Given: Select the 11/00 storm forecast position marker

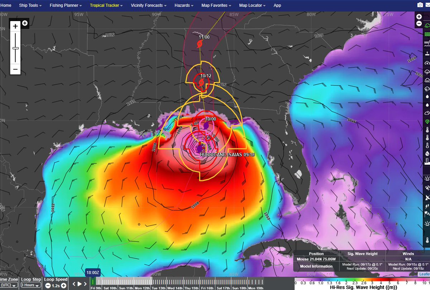Looking at the screenshot, I should [200, 44].
